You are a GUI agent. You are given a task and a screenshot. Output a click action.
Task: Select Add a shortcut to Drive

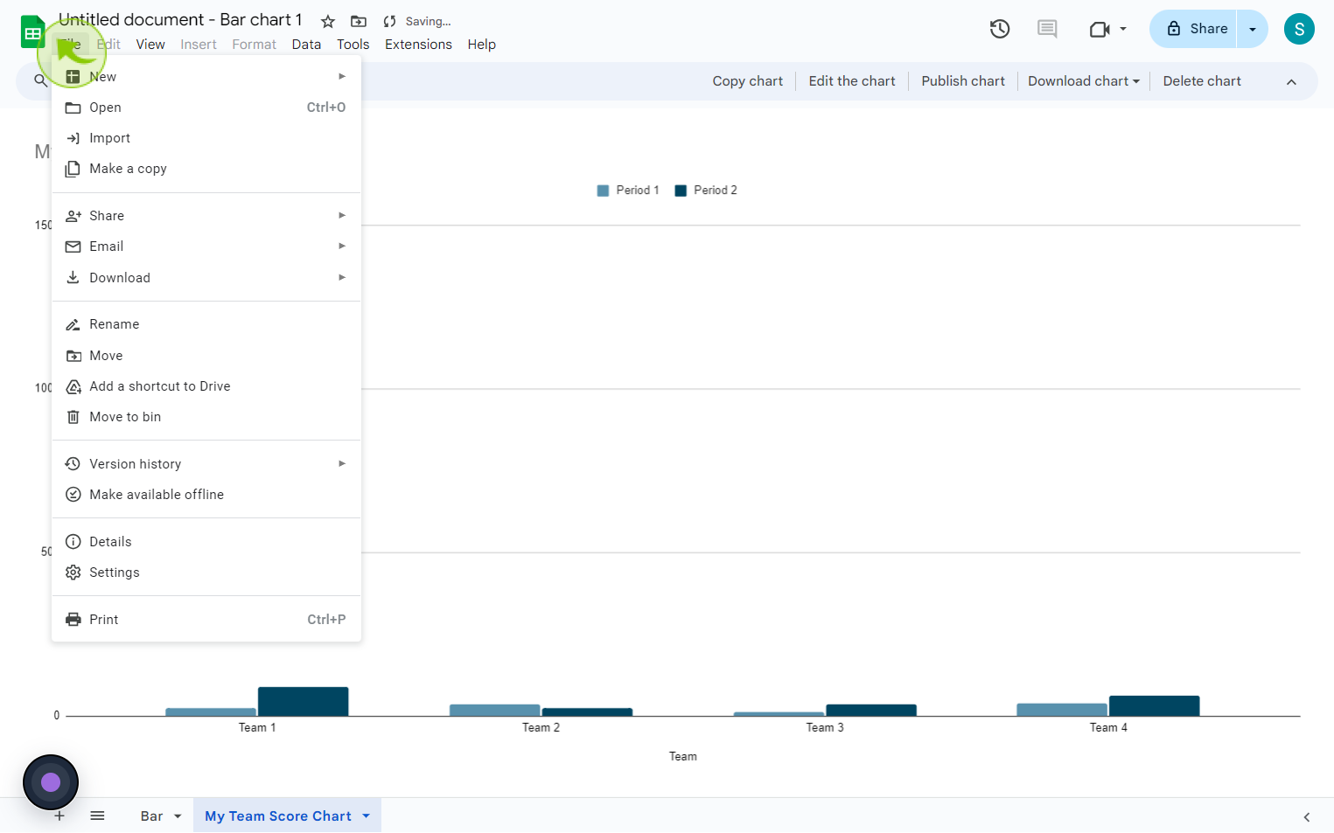[206, 386]
